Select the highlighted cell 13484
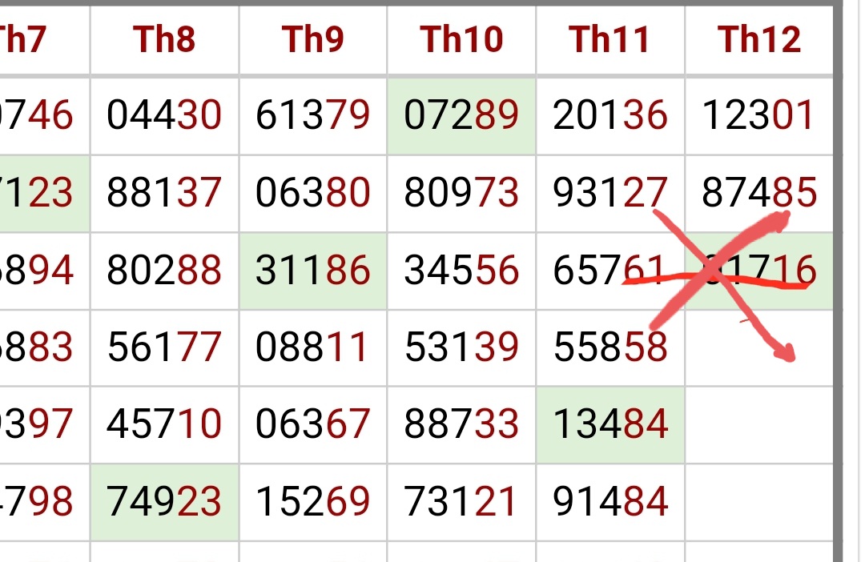The height and width of the screenshot is (562, 865). click(x=610, y=424)
